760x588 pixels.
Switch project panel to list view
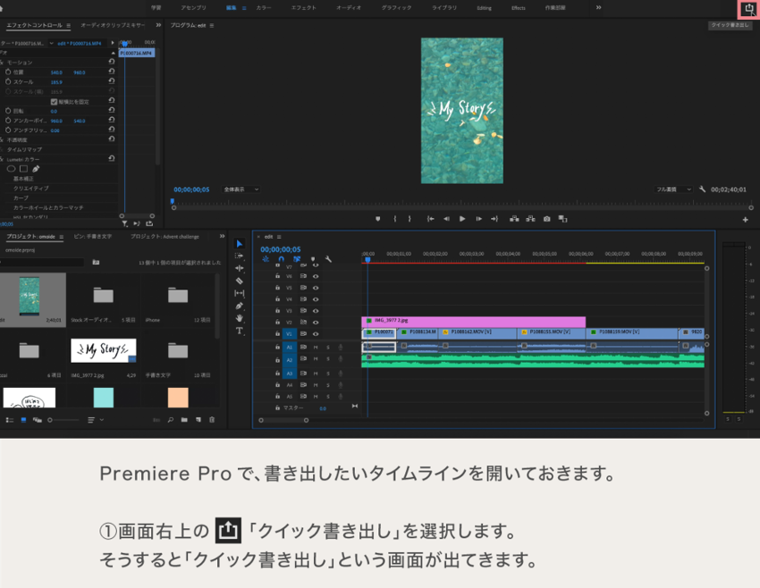click(10, 420)
